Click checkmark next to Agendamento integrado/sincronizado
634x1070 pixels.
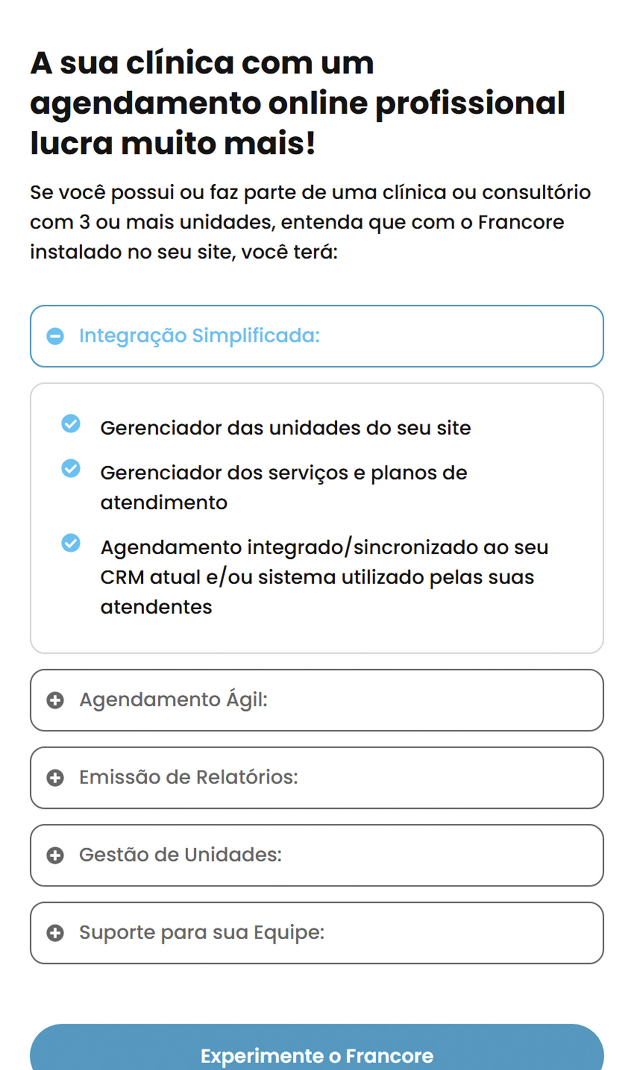71,542
